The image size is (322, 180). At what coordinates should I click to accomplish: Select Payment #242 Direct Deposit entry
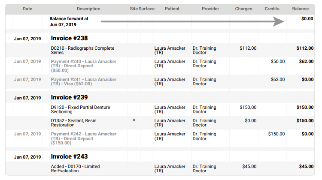click(84, 138)
